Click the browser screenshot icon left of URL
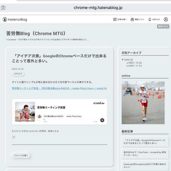The width and height of the screenshot is (171, 171). point(3,8)
